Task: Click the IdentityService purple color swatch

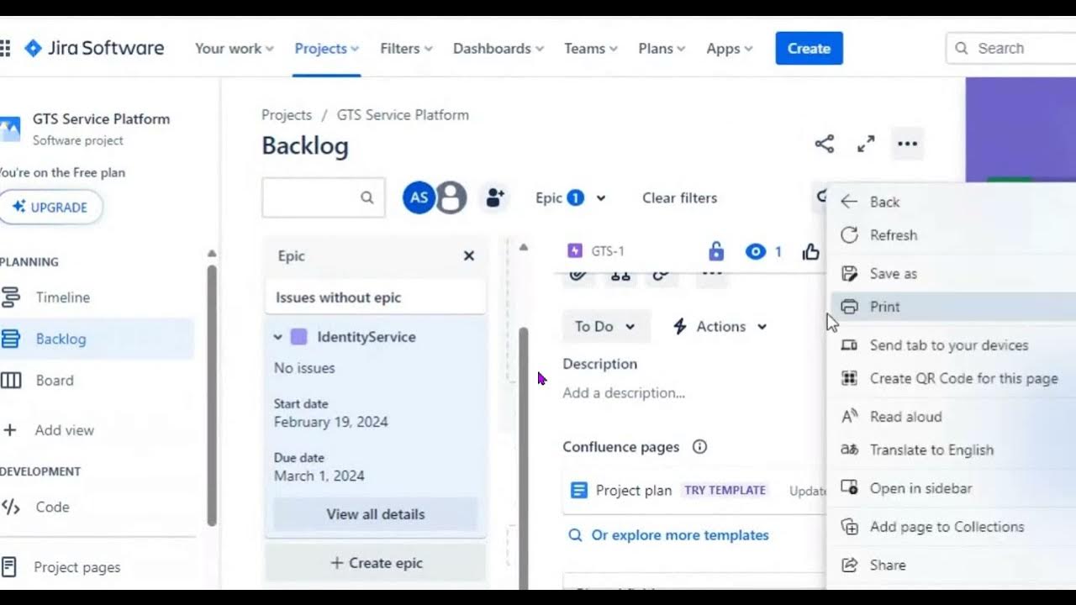Action: tap(298, 337)
